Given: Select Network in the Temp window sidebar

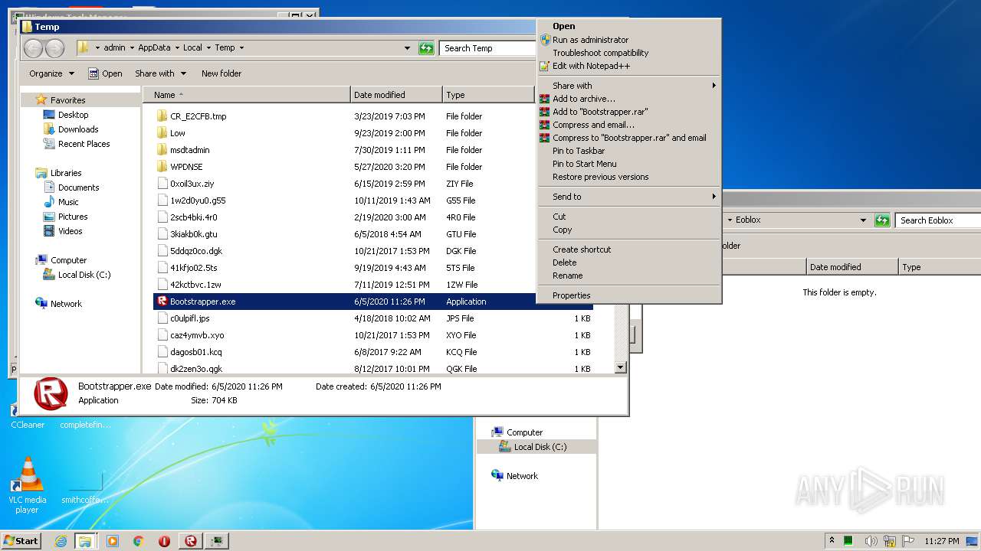Looking at the screenshot, I should click(66, 304).
